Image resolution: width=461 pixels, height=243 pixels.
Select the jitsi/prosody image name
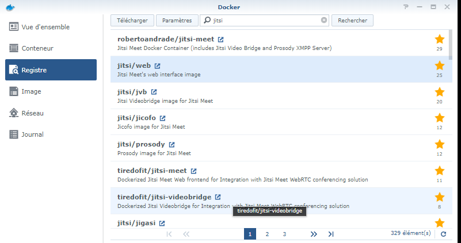click(141, 144)
